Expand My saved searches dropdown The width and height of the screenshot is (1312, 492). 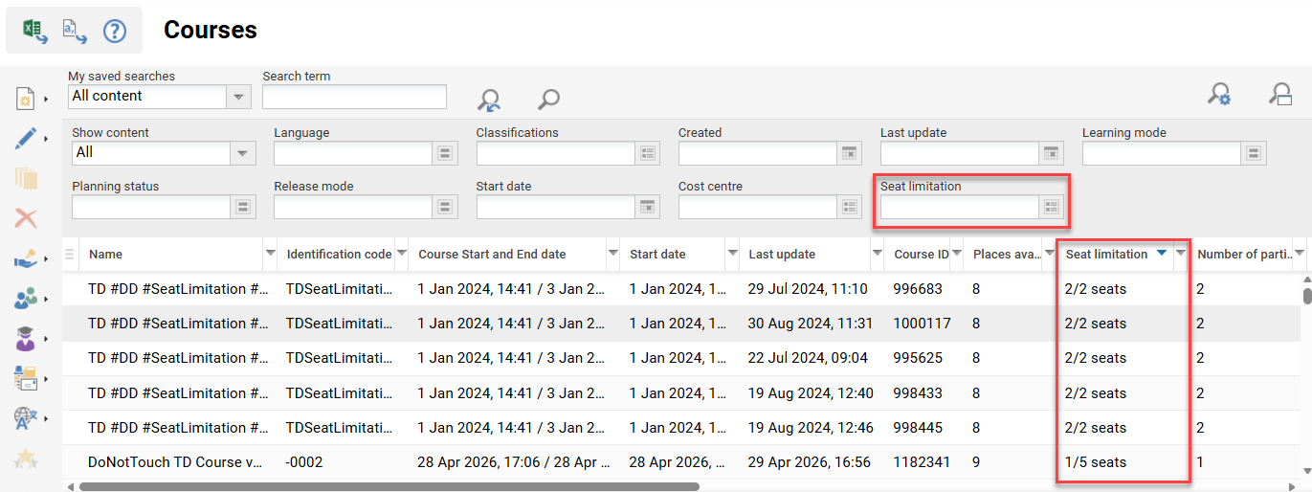point(239,97)
